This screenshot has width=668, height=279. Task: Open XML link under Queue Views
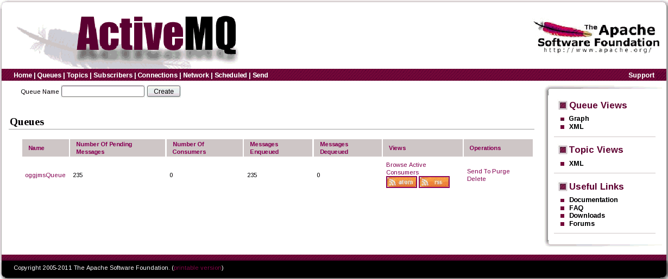point(576,127)
